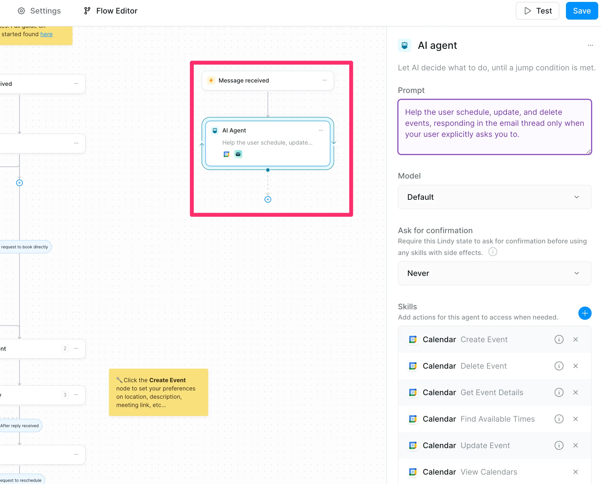The height and width of the screenshot is (484, 601).
Task: Open the Flow Editor tab
Action: coord(111,11)
